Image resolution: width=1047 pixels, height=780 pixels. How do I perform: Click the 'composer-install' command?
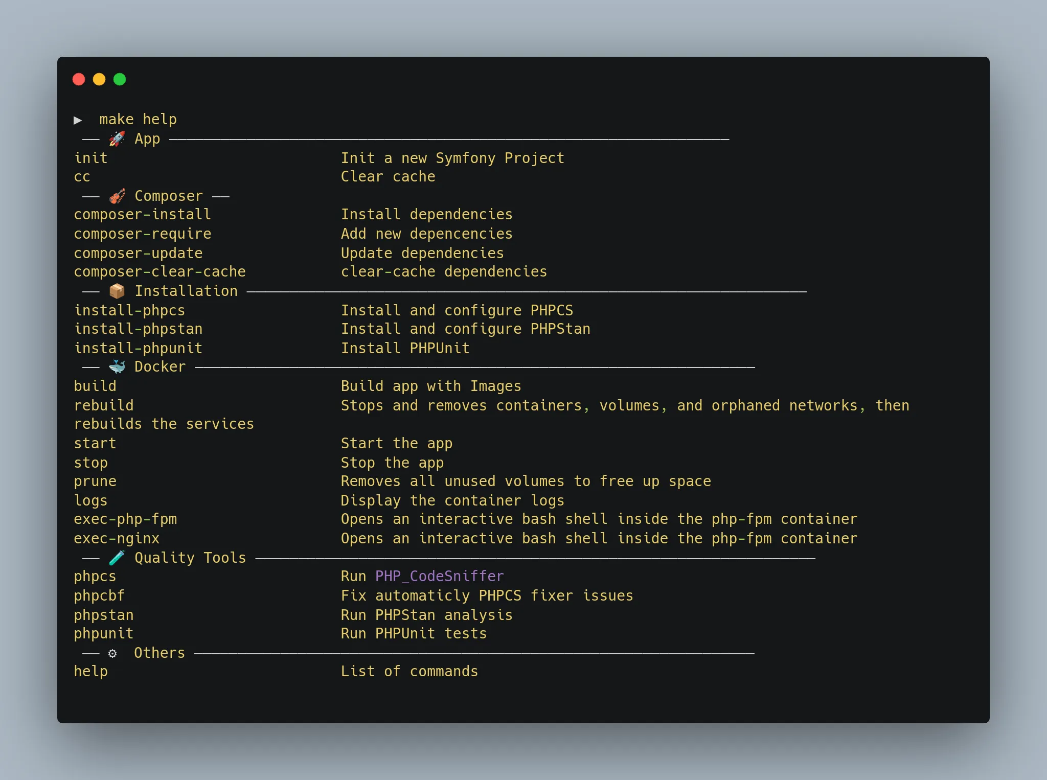tap(143, 215)
